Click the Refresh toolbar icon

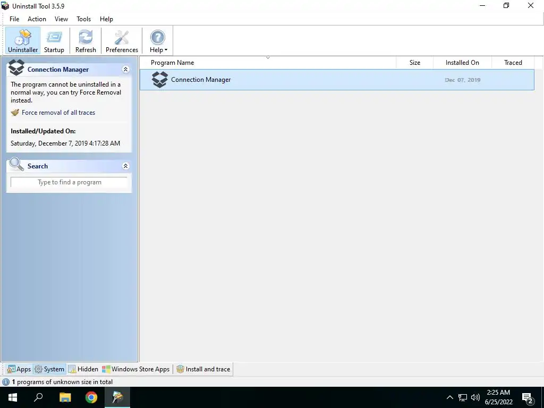click(x=86, y=40)
